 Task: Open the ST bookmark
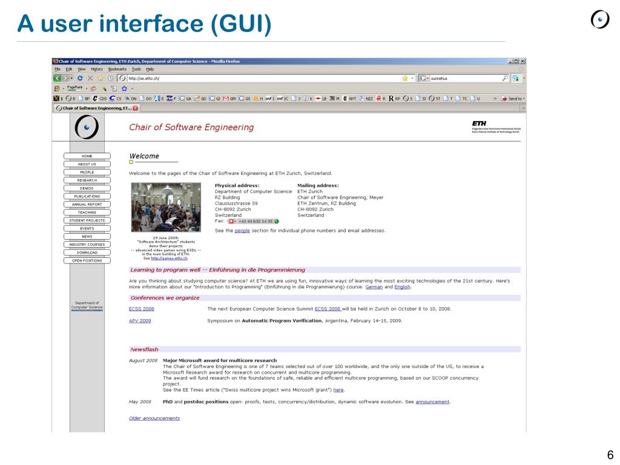pos(435,99)
